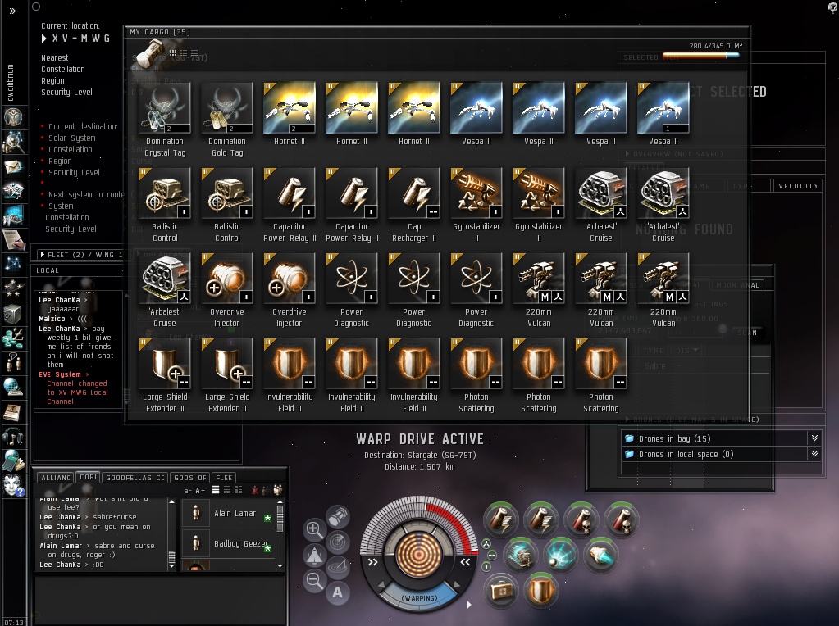This screenshot has height=626, width=839.
Task: Toggle high slots visibility small button
Action: pyautogui.click(x=486, y=544)
